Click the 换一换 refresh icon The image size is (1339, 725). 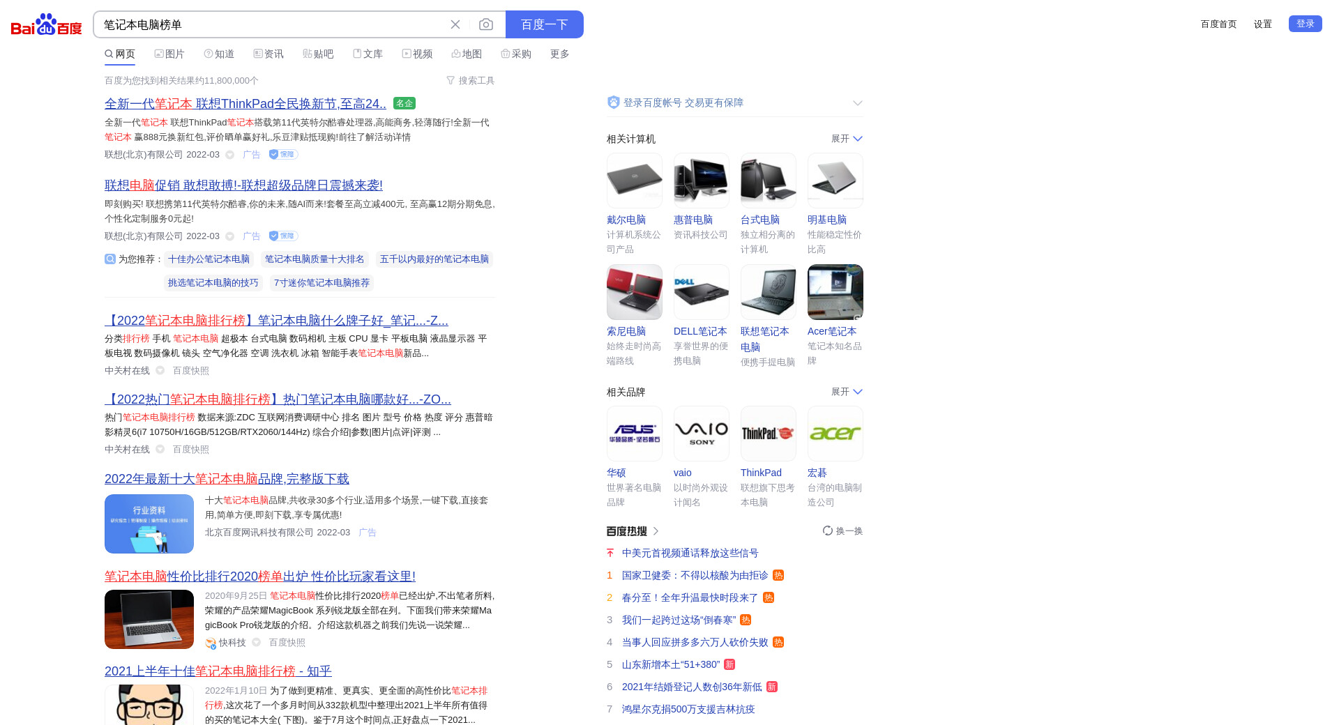pos(828,531)
